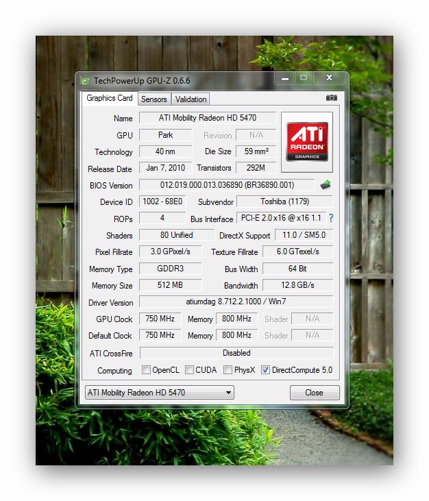Click the Subvendor field Toshiba (1179)
This screenshot has width=429, height=501.
pyautogui.click(x=284, y=201)
